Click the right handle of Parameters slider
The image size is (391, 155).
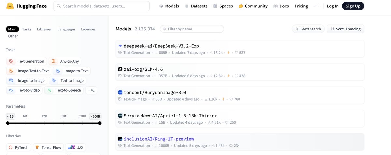point(100,123)
